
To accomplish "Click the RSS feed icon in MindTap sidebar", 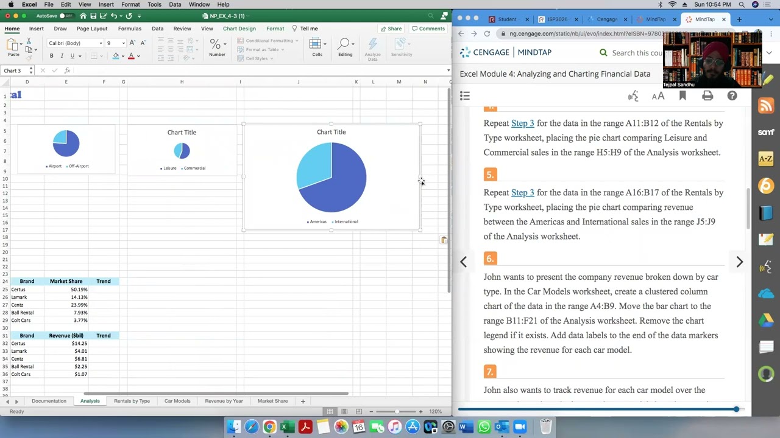I will (x=766, y=106).
